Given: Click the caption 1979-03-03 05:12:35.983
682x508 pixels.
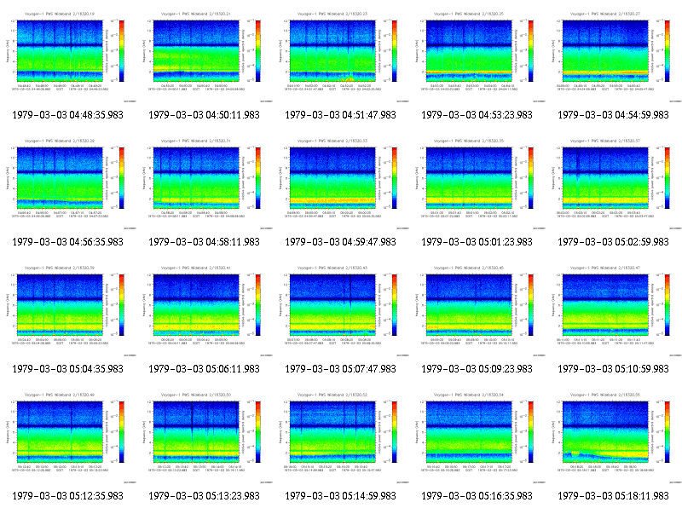Looking at the screenshot, I should pos(68,496).
